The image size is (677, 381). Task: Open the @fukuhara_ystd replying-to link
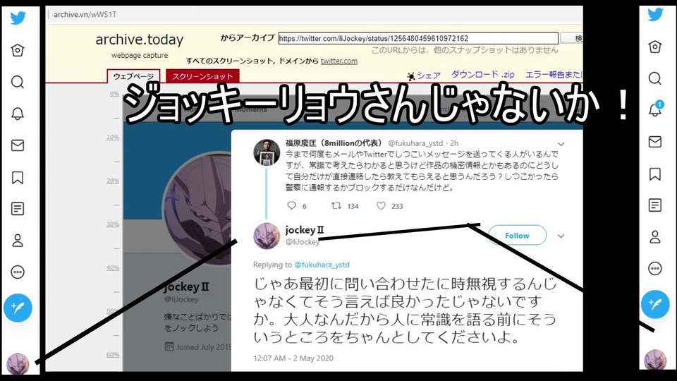pyautogui.click(x=322, y=265)
